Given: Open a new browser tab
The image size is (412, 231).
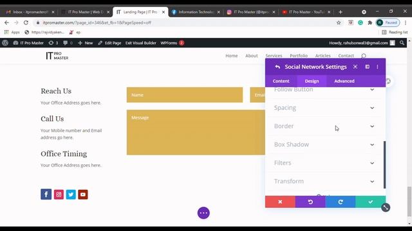Looking at the screenshot, I should 341,12.
